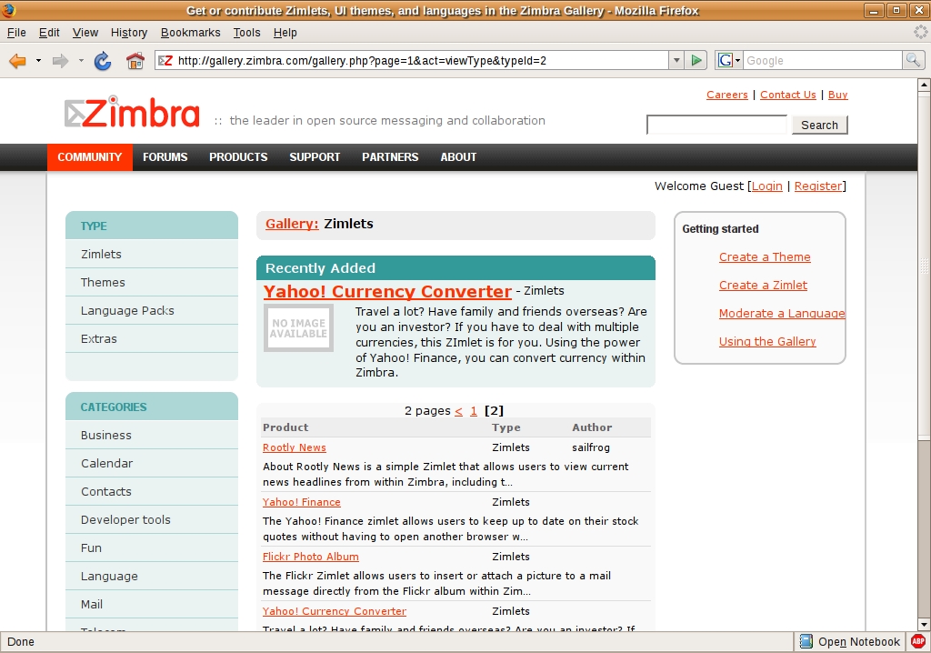Open the Create a Zimlet link
The width and height of the screenshot is (931, 653).
pos(763,285)
